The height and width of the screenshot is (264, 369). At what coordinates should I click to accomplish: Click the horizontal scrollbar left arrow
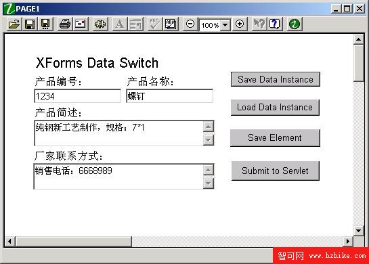click(x=9, y=241)
